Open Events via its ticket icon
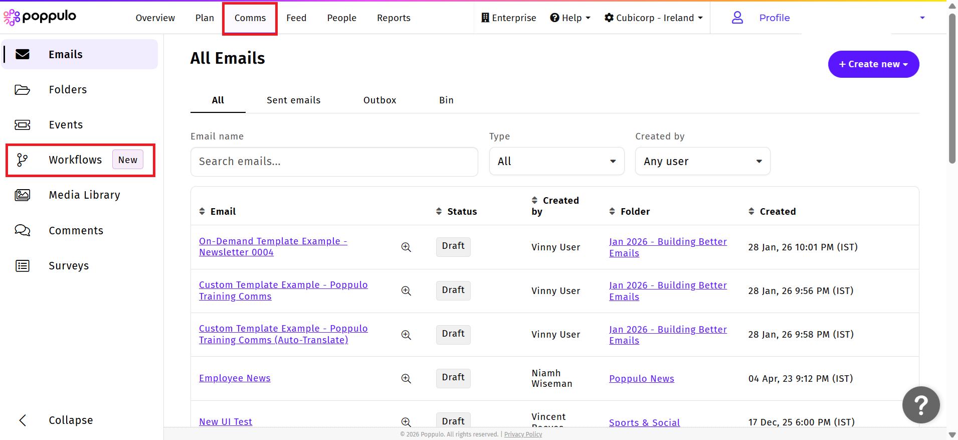Screen dimensions: 958x440 click(x=22, y=125)
